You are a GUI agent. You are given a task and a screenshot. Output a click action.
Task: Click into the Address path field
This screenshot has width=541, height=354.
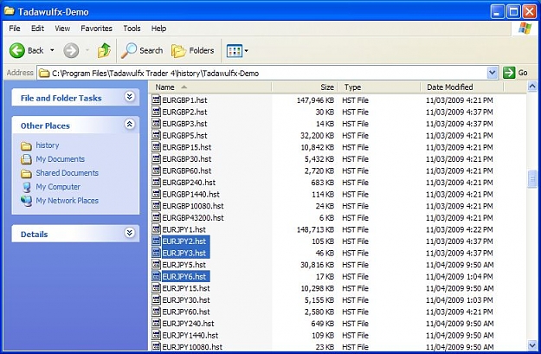pos(262,74)
